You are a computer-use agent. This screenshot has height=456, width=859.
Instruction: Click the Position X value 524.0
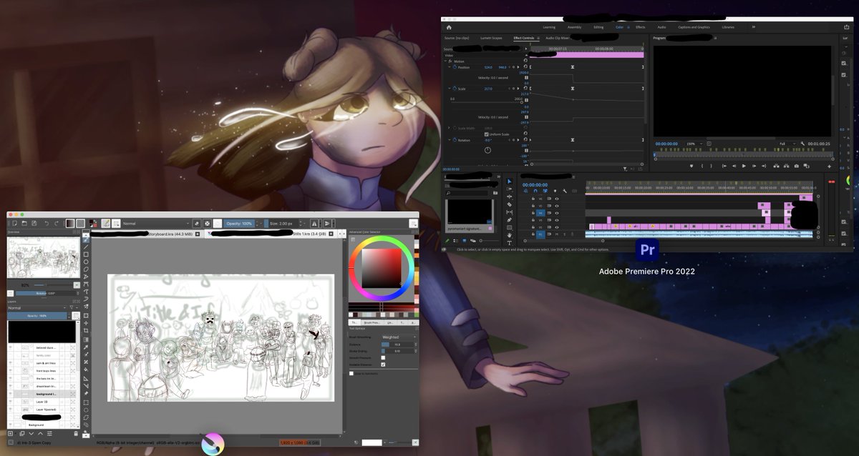pyautogui.click(x=488, y=67)
